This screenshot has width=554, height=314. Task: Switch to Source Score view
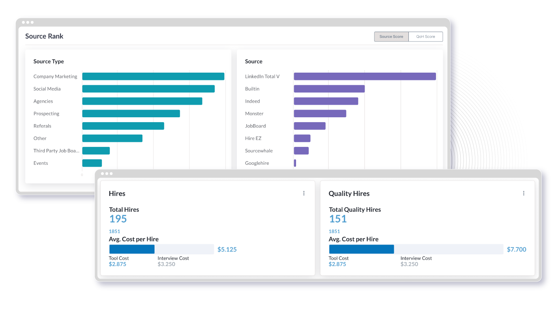click(x=391, y=37)
